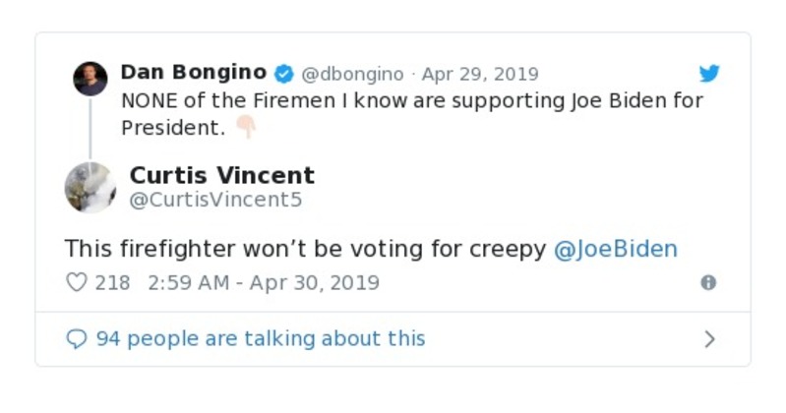The width and height of the screenshot is (786, 413).
Task: Open Curtis Vincent's avatar image
Action: click(x=91, y=187)
